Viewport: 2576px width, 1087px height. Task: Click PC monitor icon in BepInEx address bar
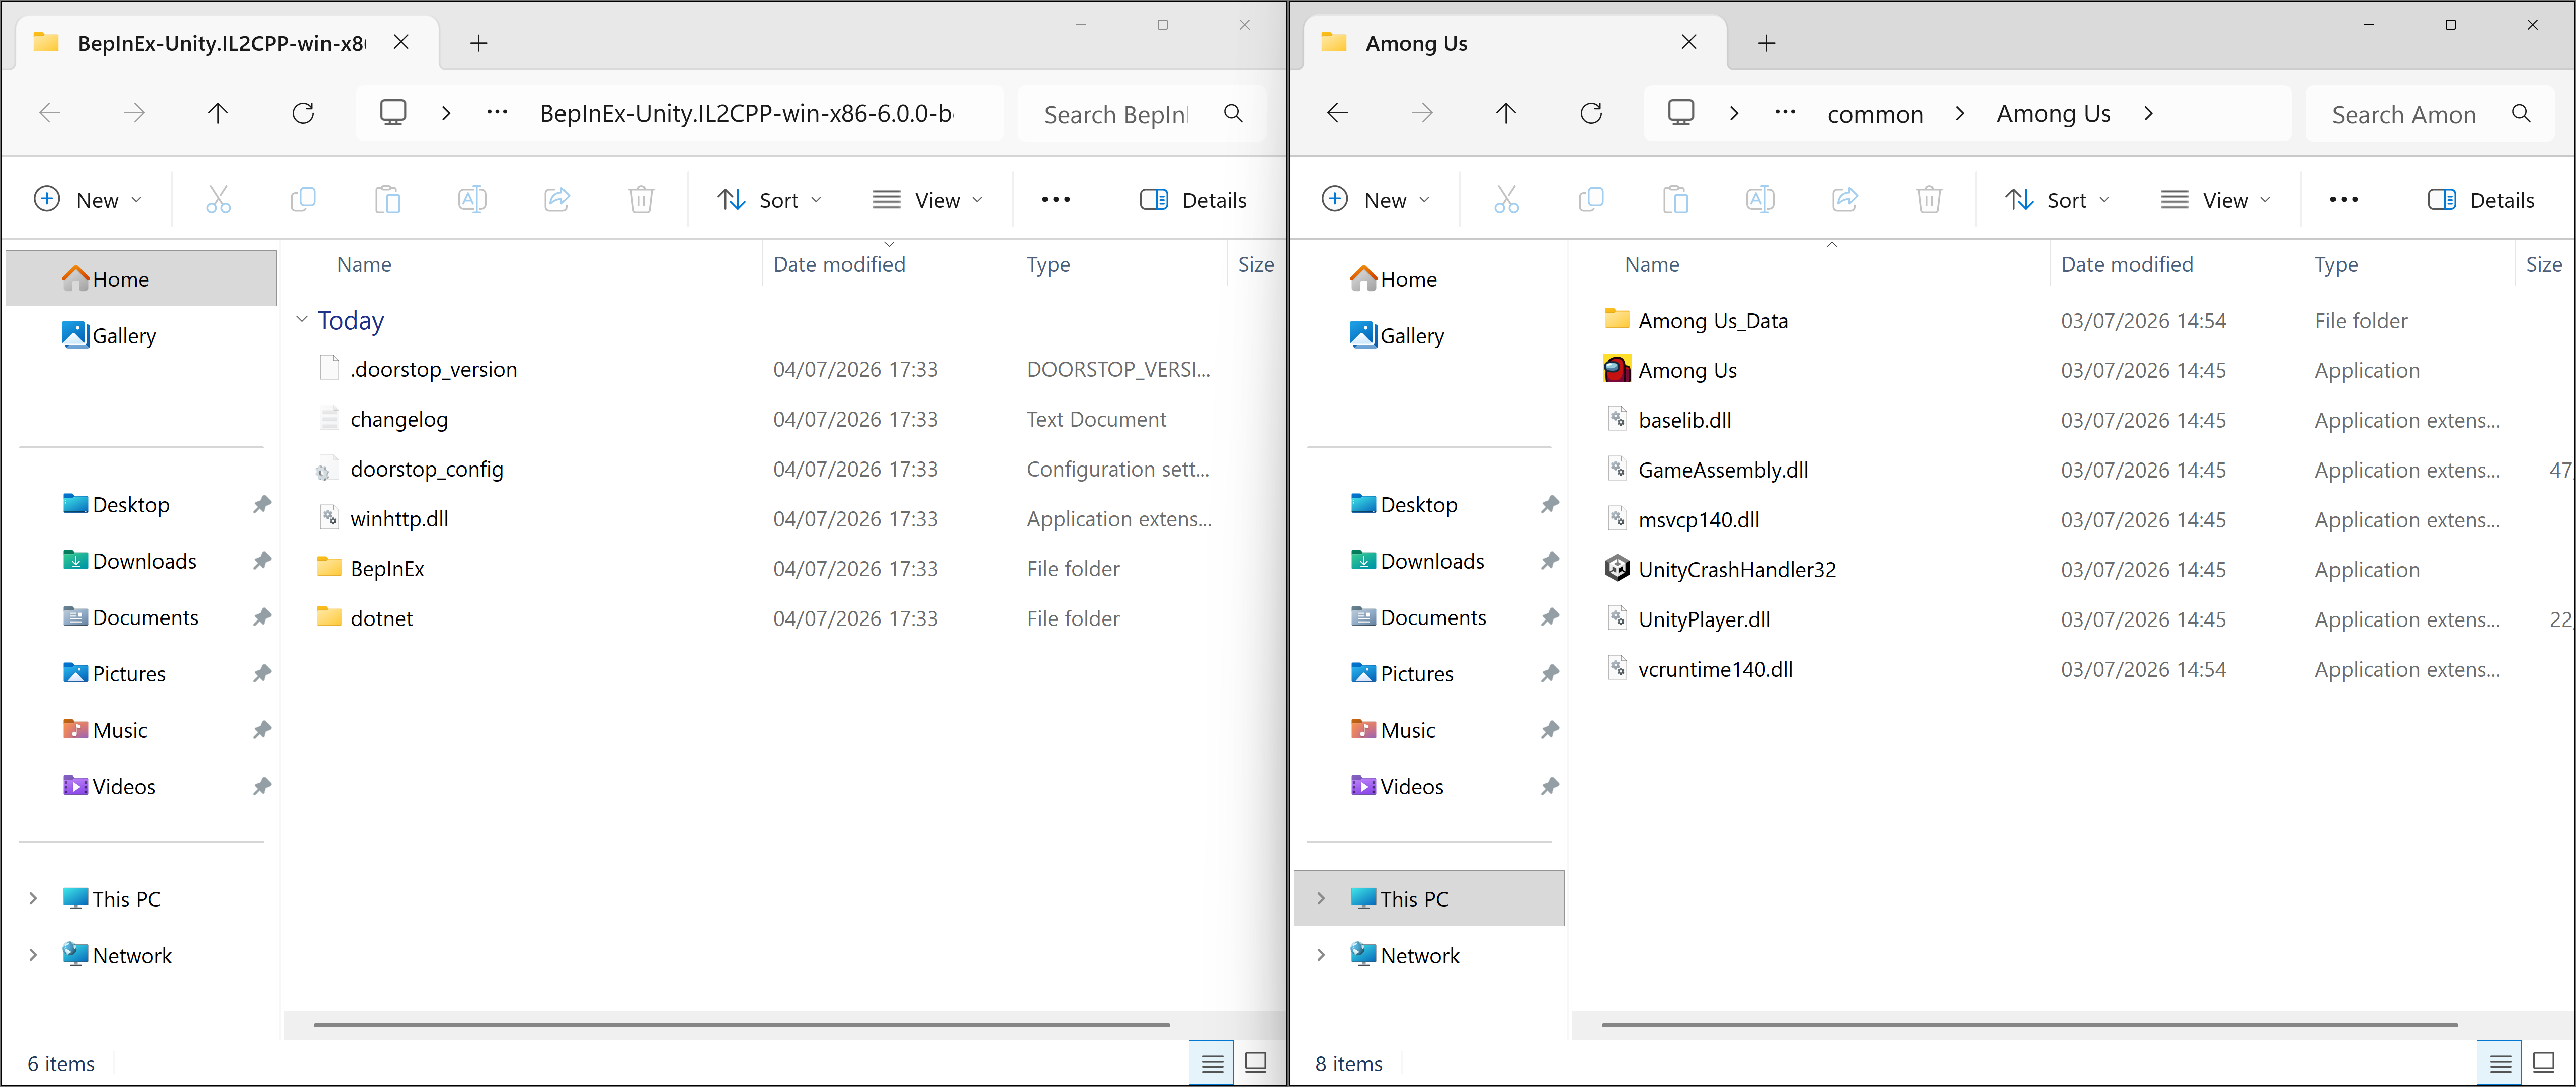pyautogui.click(x=393, y=112)
